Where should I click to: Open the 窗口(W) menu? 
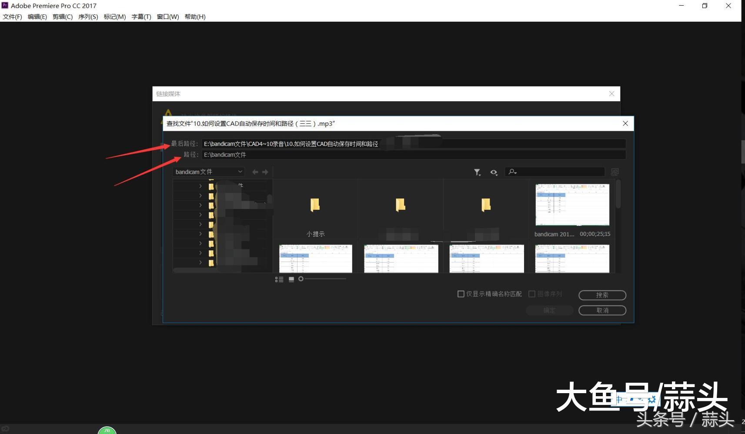pyautogui.click(x=168, y=17)
